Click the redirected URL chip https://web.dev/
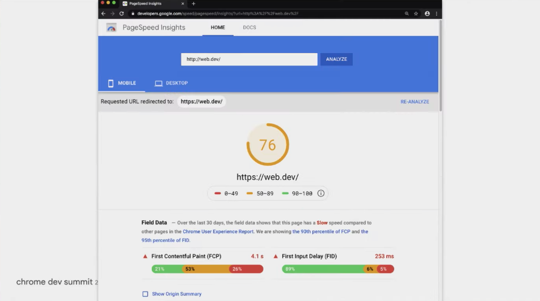The image size is (540, 301). pyautogui.click(x=201, y=102)
